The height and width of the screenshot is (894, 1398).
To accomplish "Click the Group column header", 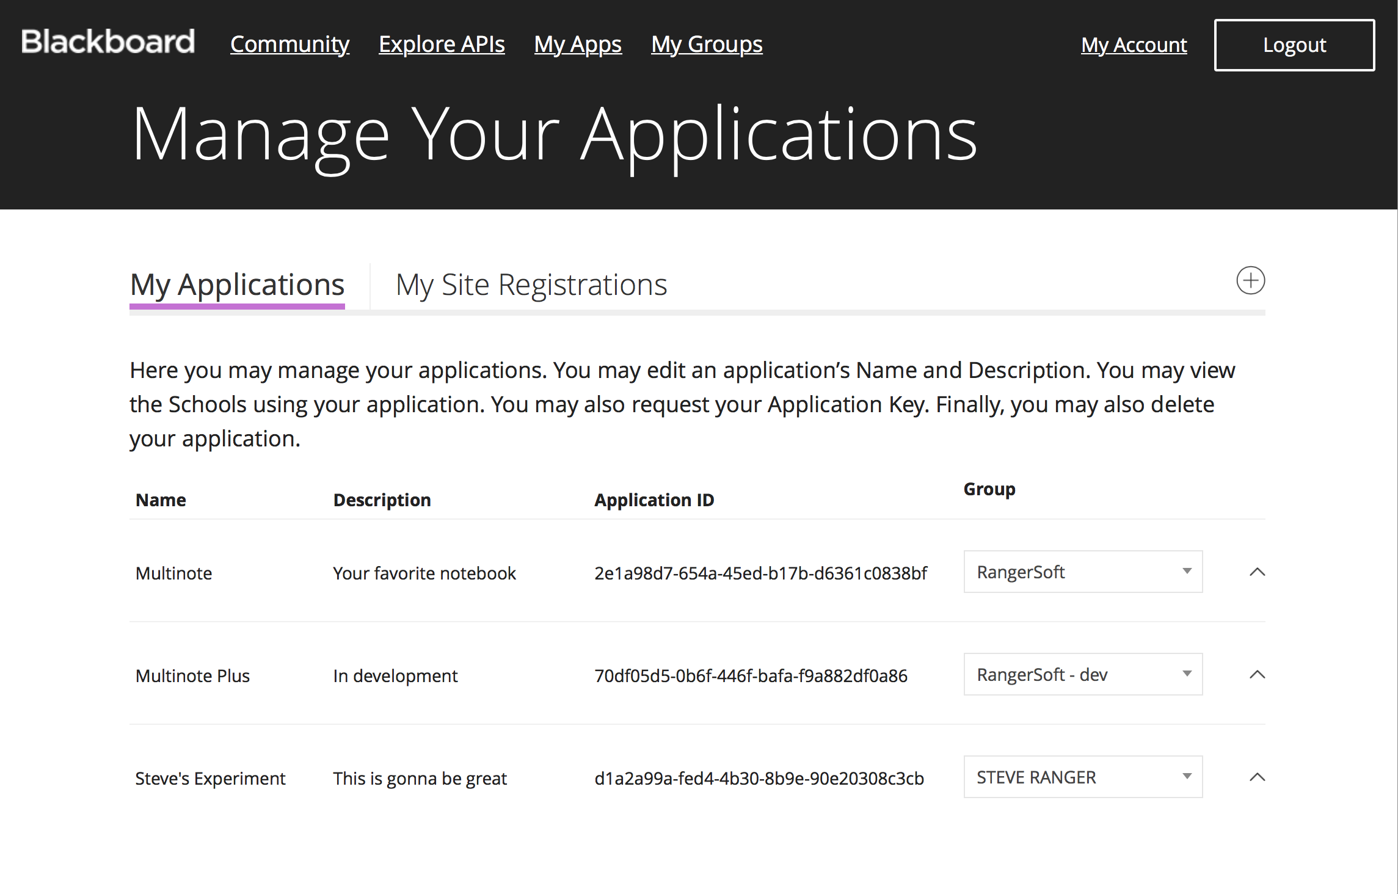I will pyautogui.click(x=989, y=489).
